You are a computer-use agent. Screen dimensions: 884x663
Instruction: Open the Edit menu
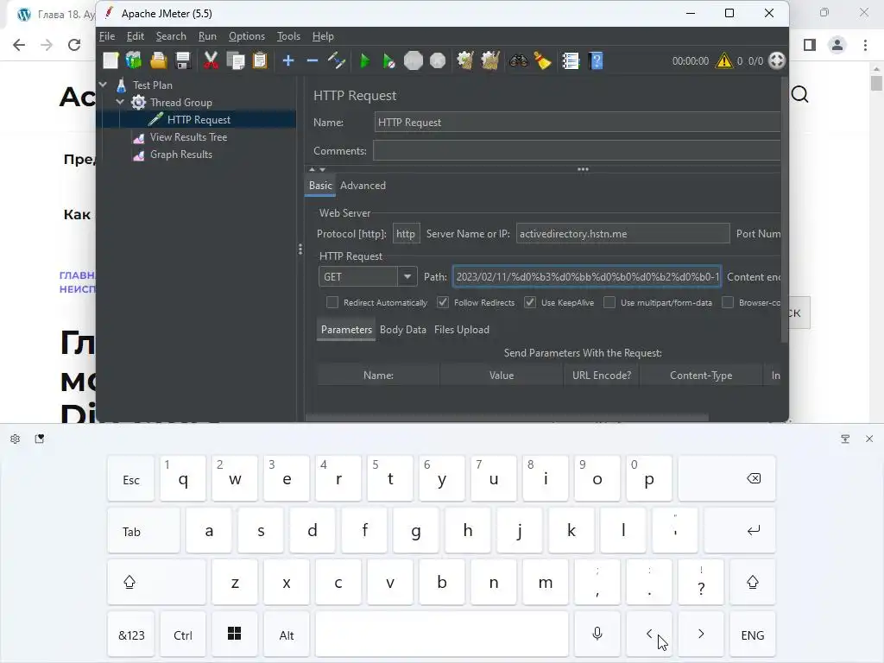tap(136, 36)
